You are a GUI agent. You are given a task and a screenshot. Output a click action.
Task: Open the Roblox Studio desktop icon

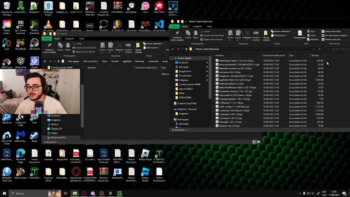pos(145,174)
